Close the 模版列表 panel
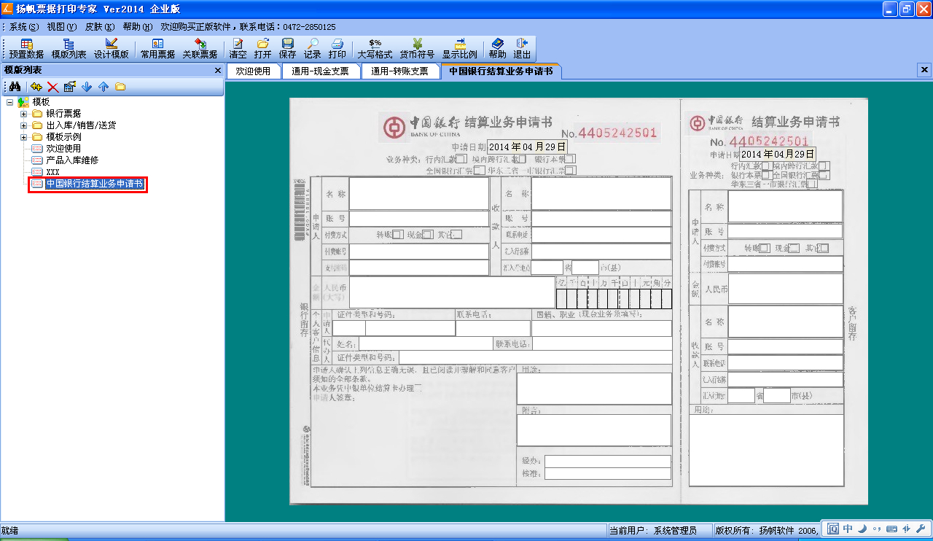The image size is (933, 541). [217, 70]
